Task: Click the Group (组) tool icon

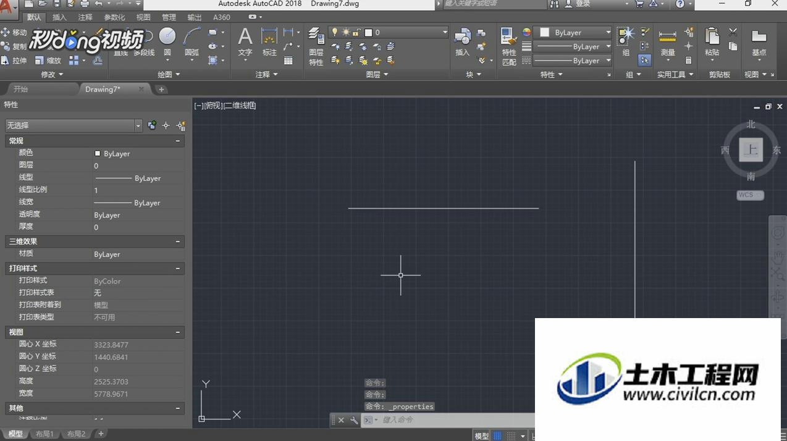Action: click(x=626, y=41)
